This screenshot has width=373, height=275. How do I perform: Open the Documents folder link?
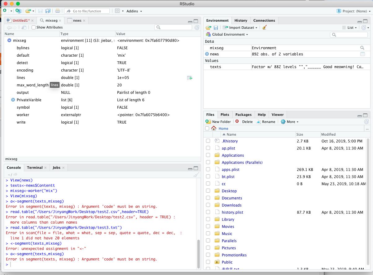tap(231, 198)
